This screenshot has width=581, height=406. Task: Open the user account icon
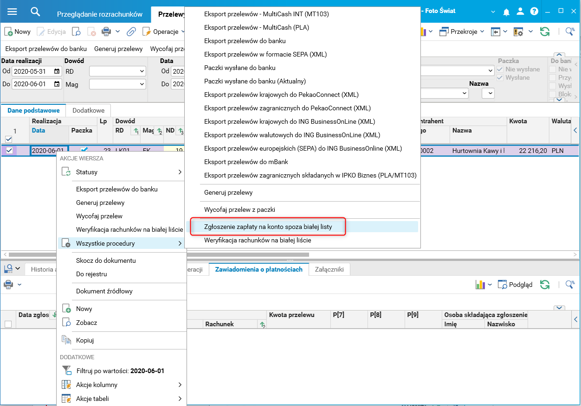pyautogui.click(x=520, y=12)
